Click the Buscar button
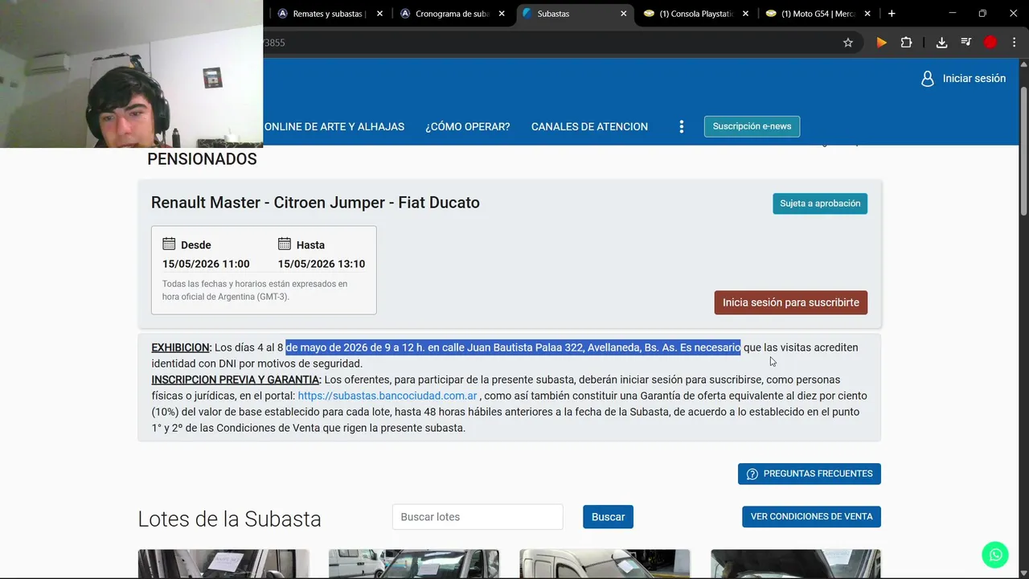1029x579 pixels. click(x=608, y=516)
